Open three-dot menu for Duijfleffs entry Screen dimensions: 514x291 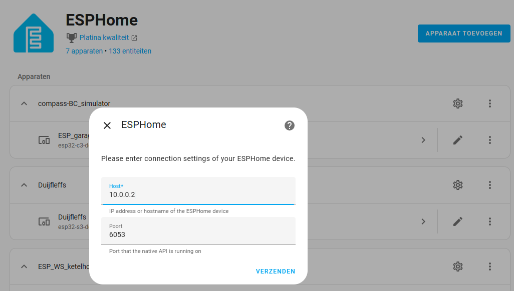click(x=490, y=185)
